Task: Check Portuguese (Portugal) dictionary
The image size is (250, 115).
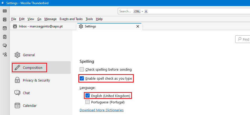Action: pyautogui.click(x=88, y=102)
